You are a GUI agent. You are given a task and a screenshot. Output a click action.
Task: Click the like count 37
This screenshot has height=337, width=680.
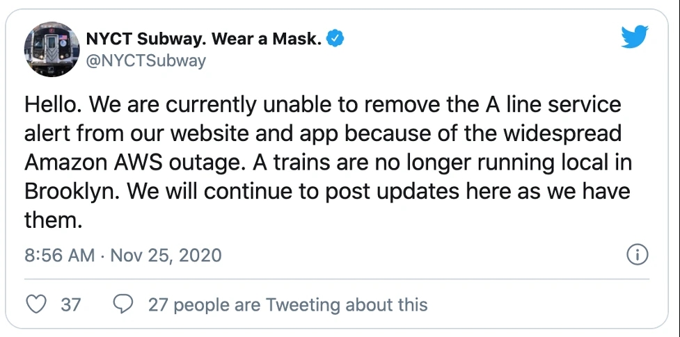[x=71, y=305]
